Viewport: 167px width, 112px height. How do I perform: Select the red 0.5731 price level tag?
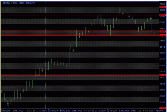point(162,15)
